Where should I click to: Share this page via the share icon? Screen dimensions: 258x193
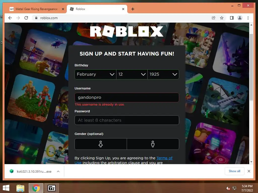coord(214,18)
